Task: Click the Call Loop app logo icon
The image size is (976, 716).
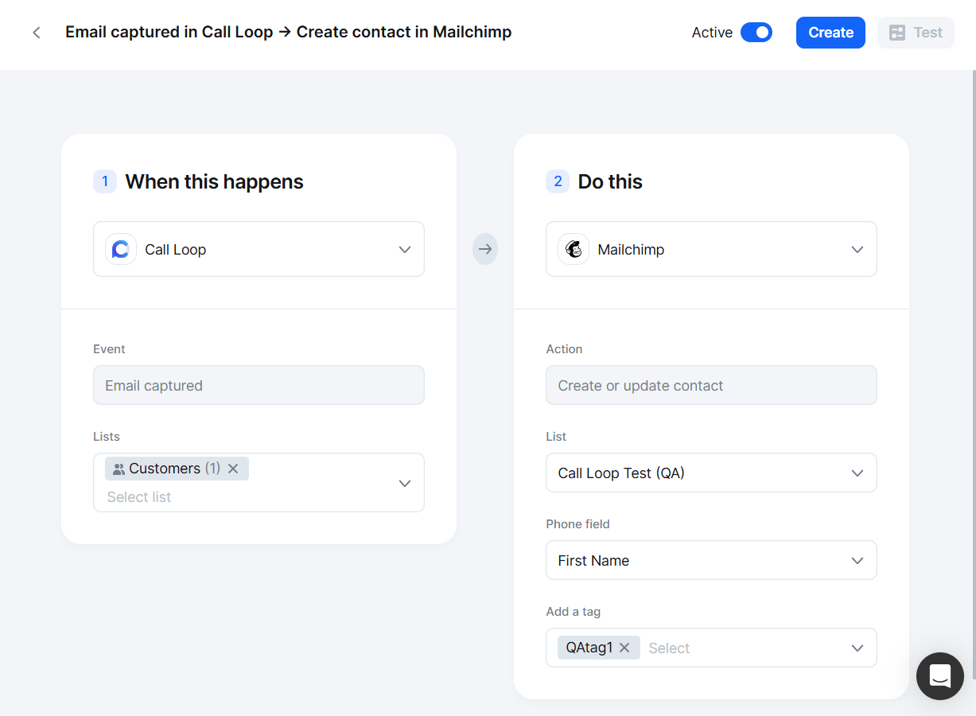Action: point(121,249)
